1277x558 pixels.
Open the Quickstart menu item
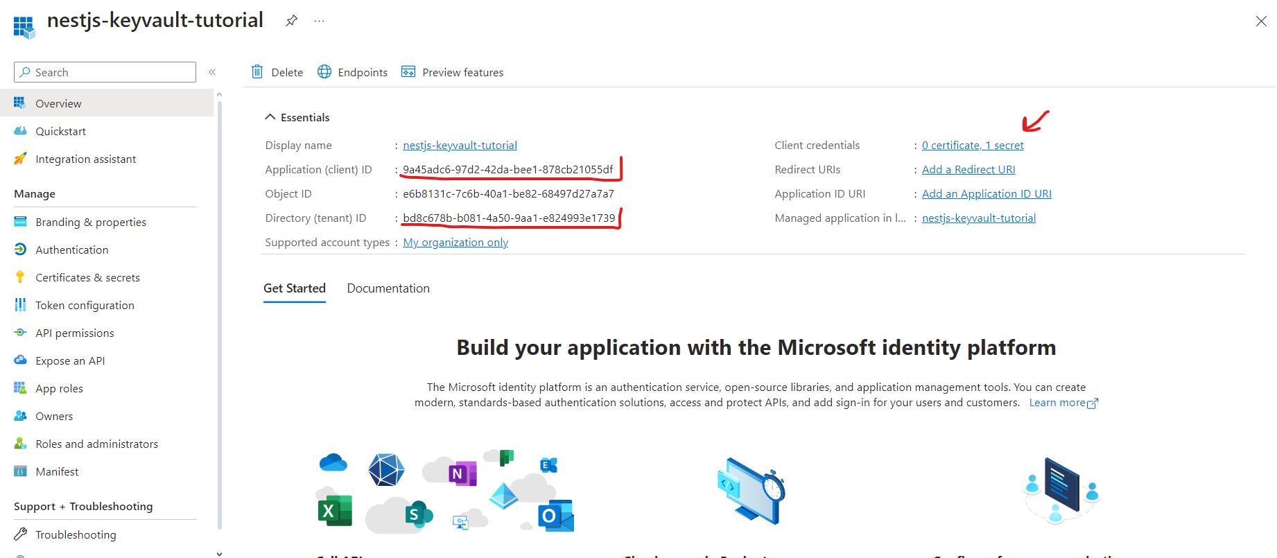click(107, 131)
